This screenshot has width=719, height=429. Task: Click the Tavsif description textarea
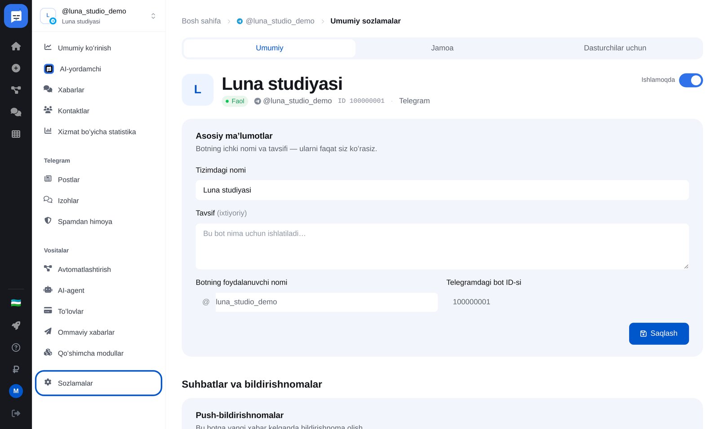coord(442,247)
